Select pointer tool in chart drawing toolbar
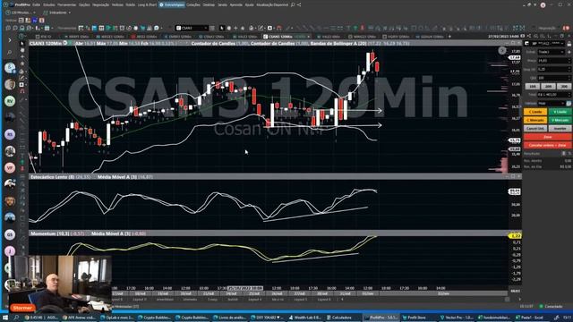573x322 pixels. [x=22, y=44]
